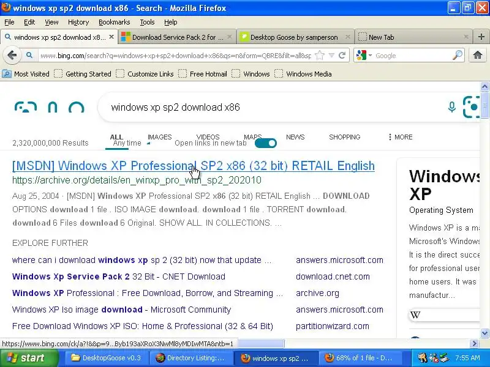The width and height of the screenshot is (490, 367).
Task: Open the Free Hotmail bookmark
Action: point(203,74)
